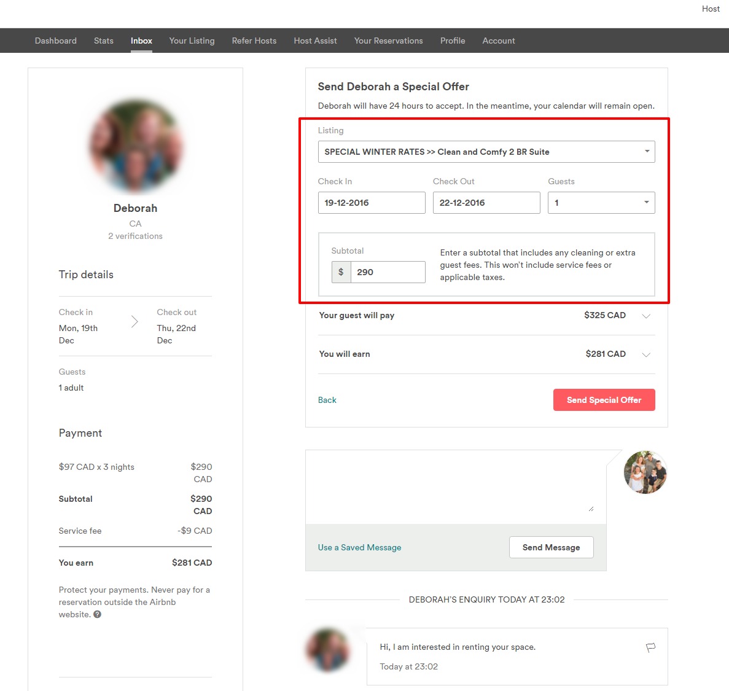Viewport: 729px width, 691px height.
Task: Click Deborah's avatar next to enquiry message
Action: (328, 649)
